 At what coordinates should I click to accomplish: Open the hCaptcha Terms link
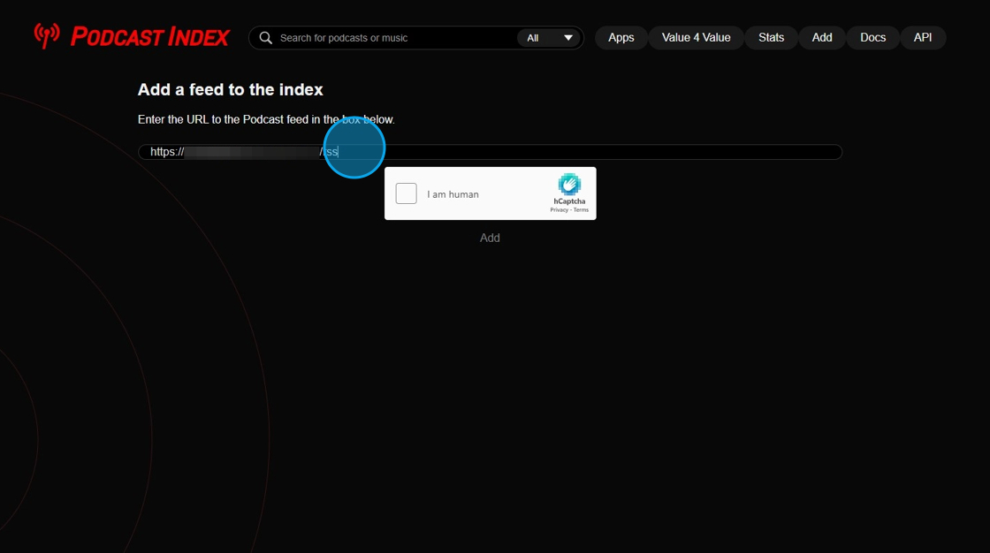click(x=581, y=210)
